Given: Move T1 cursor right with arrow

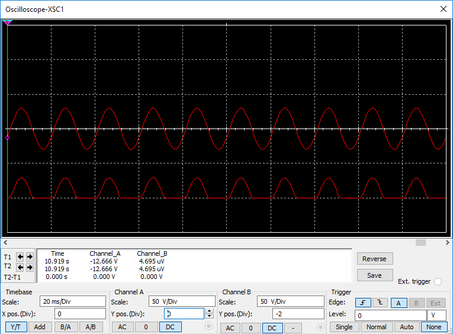Looking at the screenshot, I should pos(30,257).
